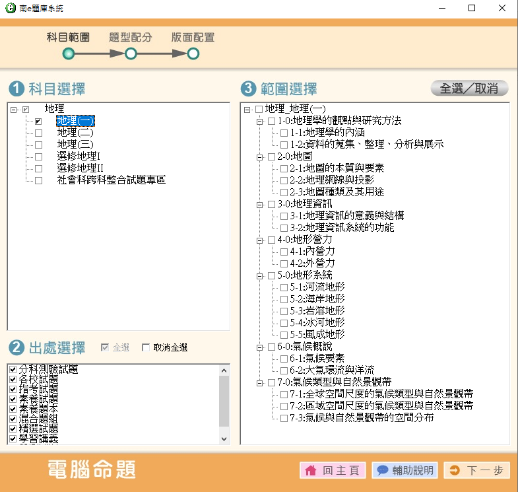
Task: Enable the 取消全選 checkbox
Action: [x=146, y=348]
